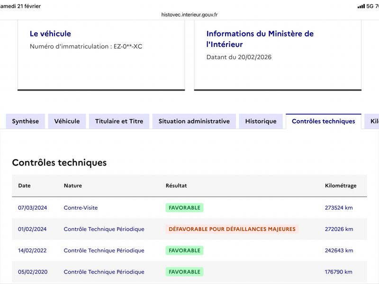The image size is (379, 284).
Task: Click the FAVORABLE badge for 14/02/2022
Action: coord(184,250)
